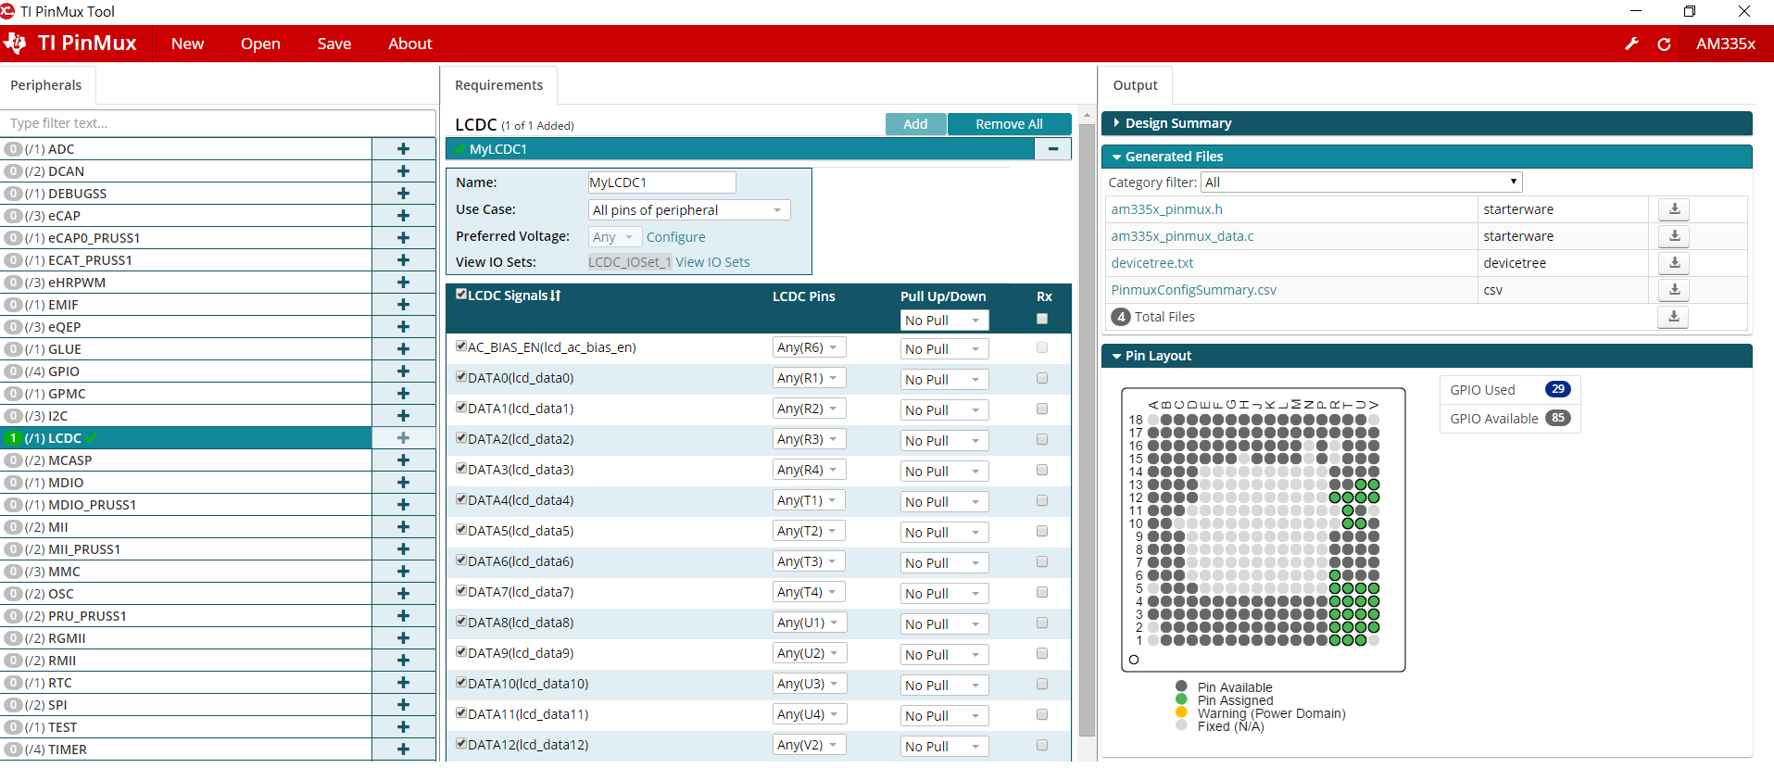This screenshot has height=768, width=1774.
Task: Add MDIO peripheral using its plus icon
Action: click(403, 483)
